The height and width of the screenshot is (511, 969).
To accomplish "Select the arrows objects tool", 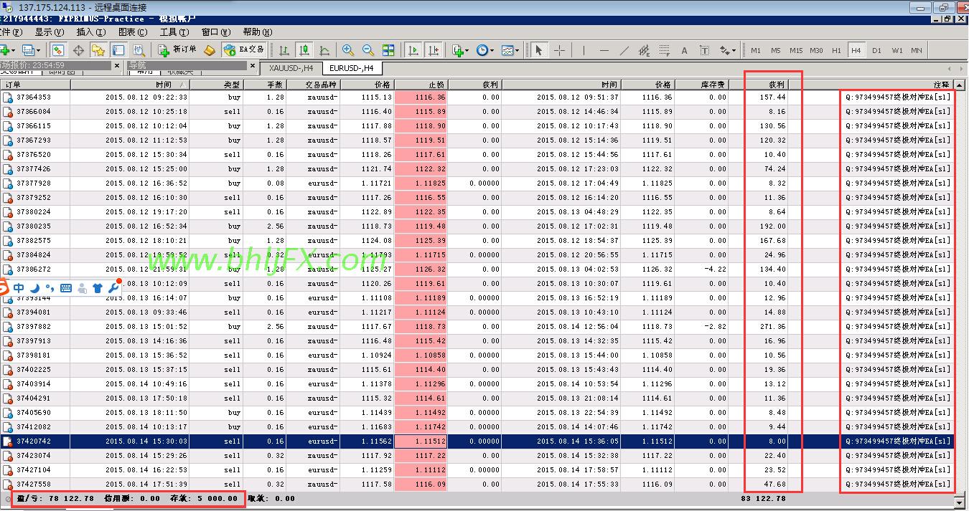I will (724, 50).
